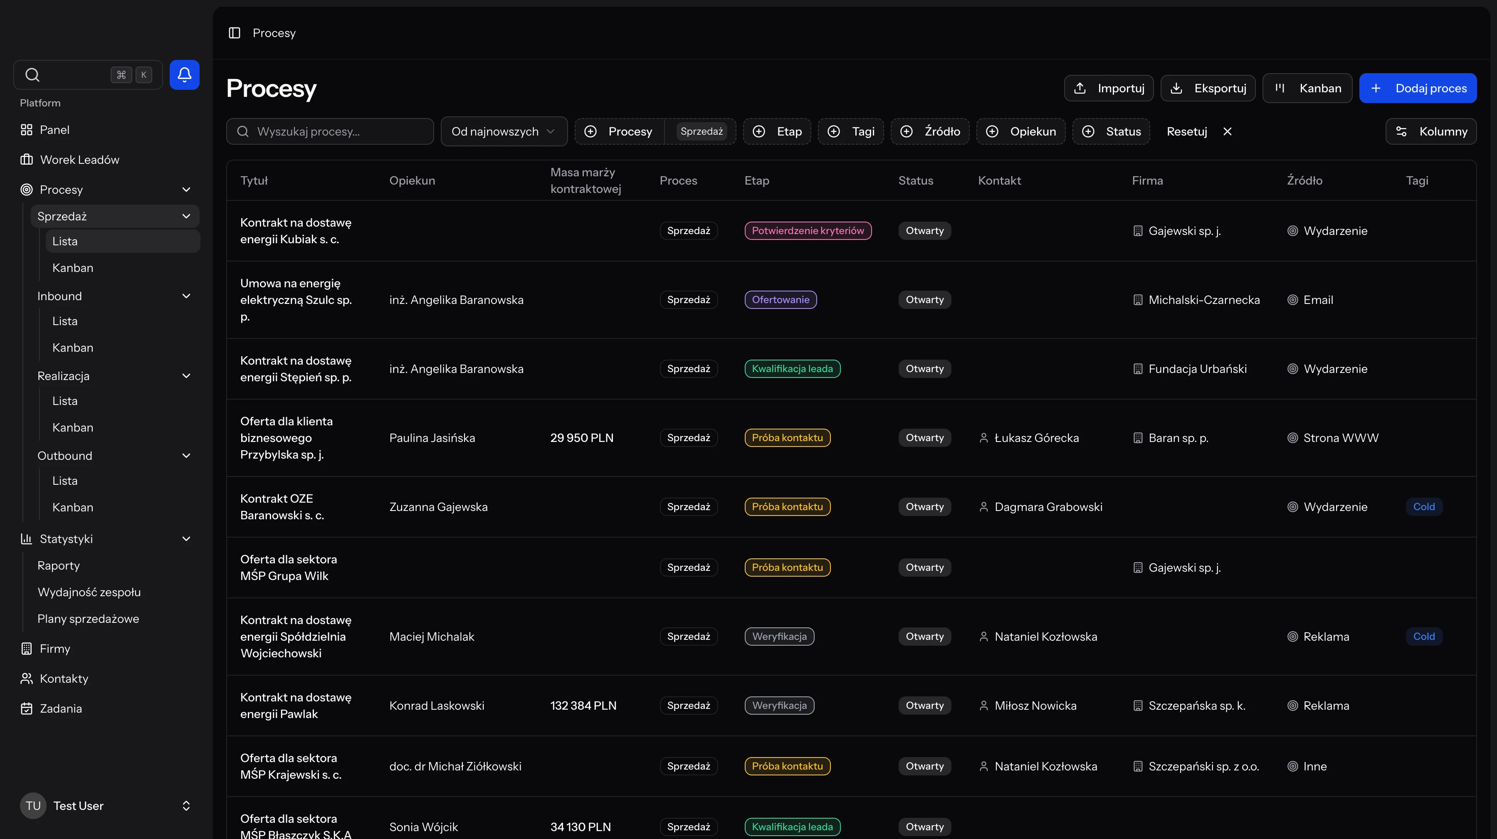The height and width of the screenshot is (839, 1497).
Task: Toggle the sidebar panel icon next to Procesy
Action: tap(234, 33)
